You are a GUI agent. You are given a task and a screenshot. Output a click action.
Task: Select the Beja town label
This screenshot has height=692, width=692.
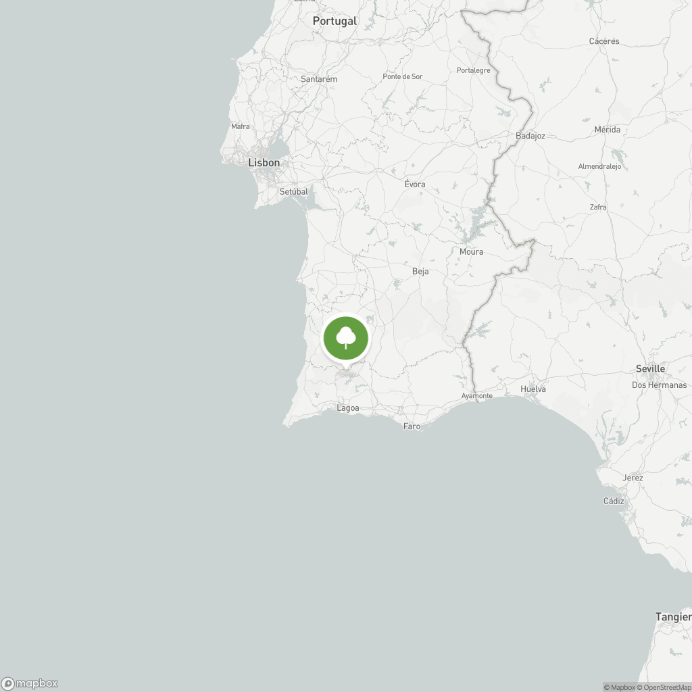point(420,272)
